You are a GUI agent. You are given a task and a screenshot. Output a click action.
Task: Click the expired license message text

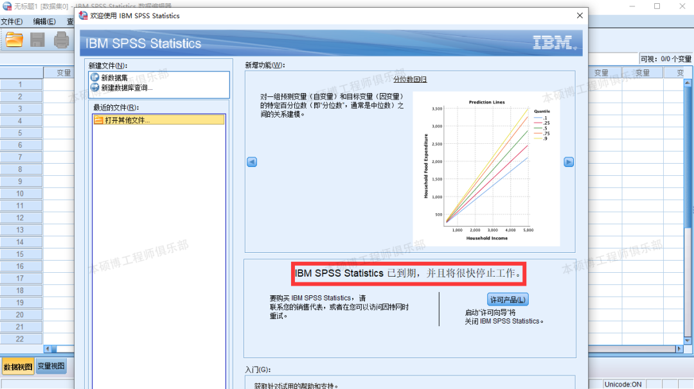pyautogui.click(x=407, y=273)
